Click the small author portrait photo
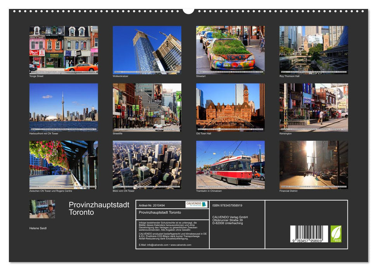Viewport: 377px width, 271px height. point(43,209)
